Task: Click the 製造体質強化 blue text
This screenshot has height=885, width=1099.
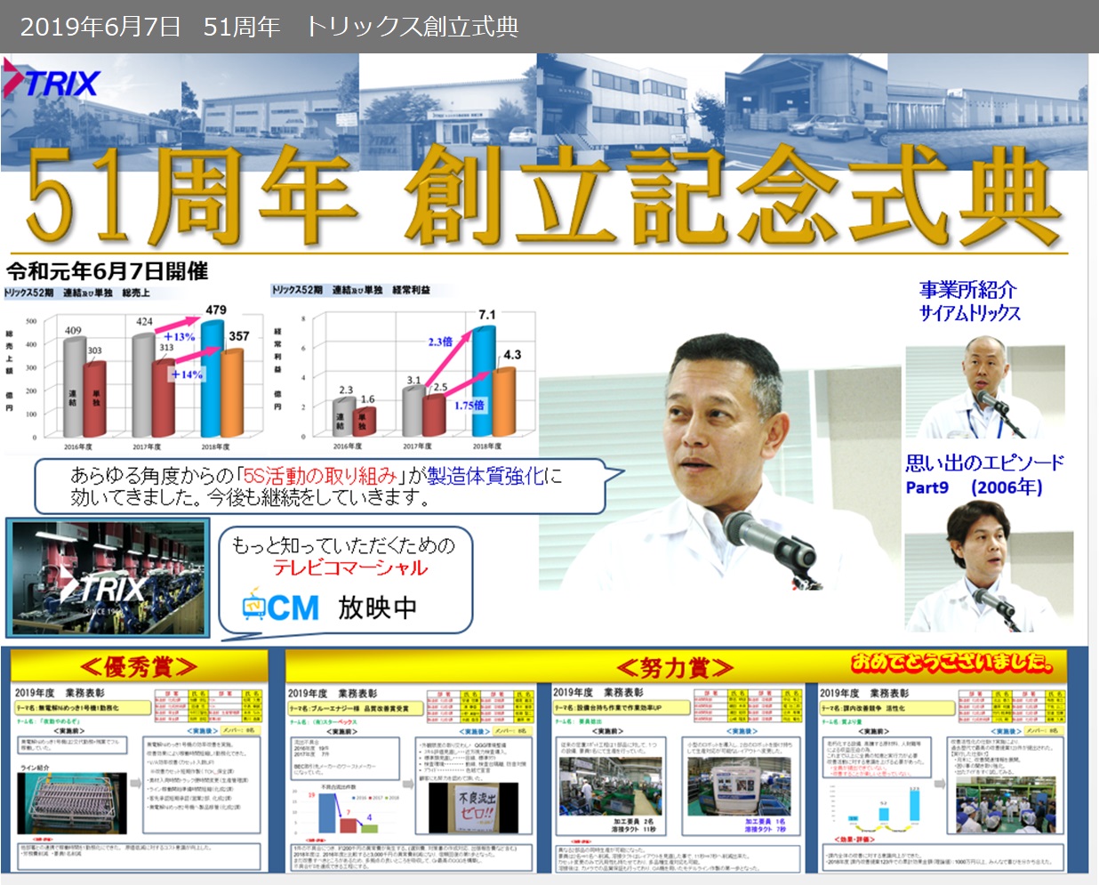Action: pyautogui.click(x=485, y=476)
